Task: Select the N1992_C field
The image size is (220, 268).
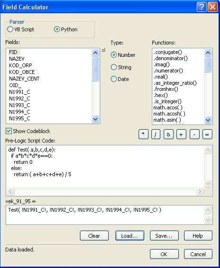Action: click(x=19, y=98)
